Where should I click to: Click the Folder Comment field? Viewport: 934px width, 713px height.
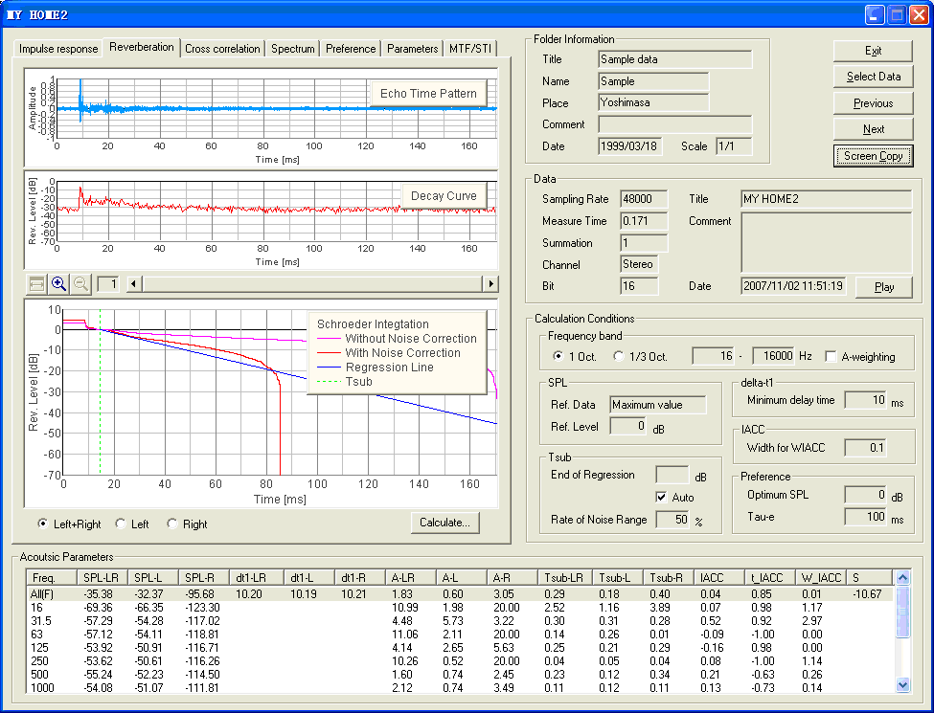click(675, 124)
